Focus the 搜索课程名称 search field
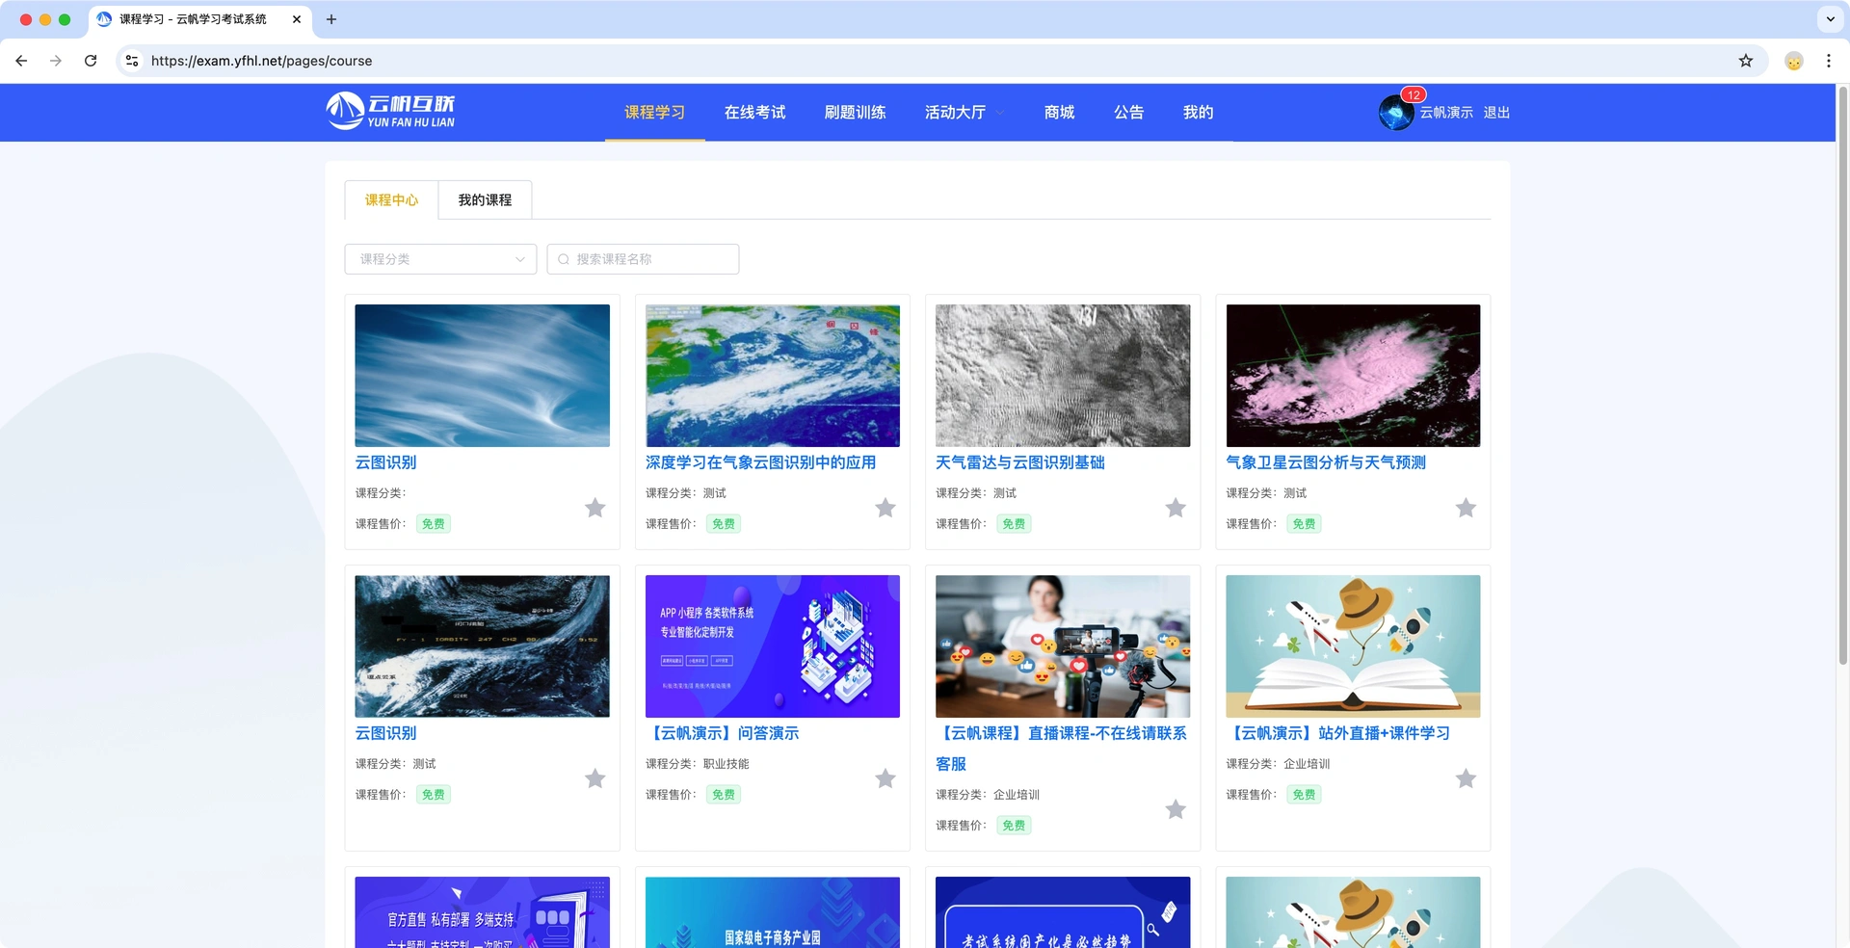 (643, 259)
